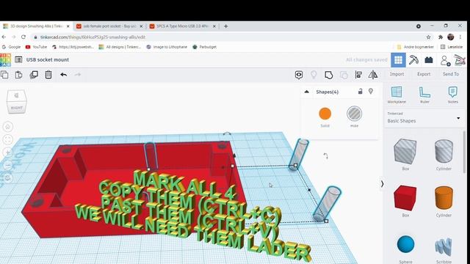Go back in browser history

[4, 37]
